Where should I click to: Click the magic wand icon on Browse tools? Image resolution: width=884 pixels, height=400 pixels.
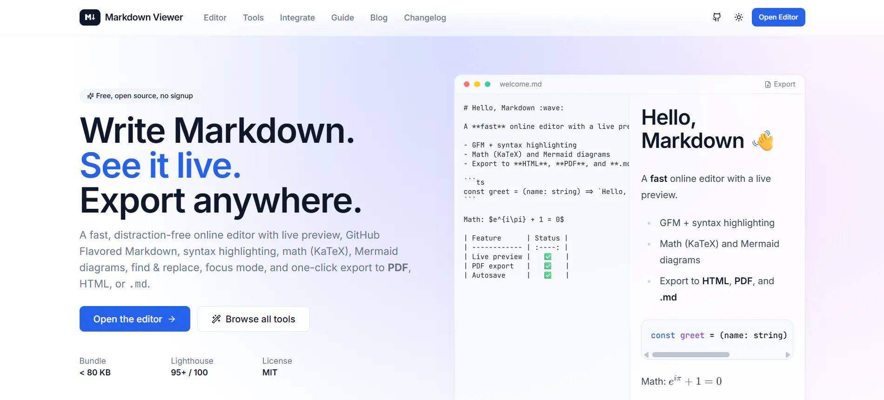216,319
